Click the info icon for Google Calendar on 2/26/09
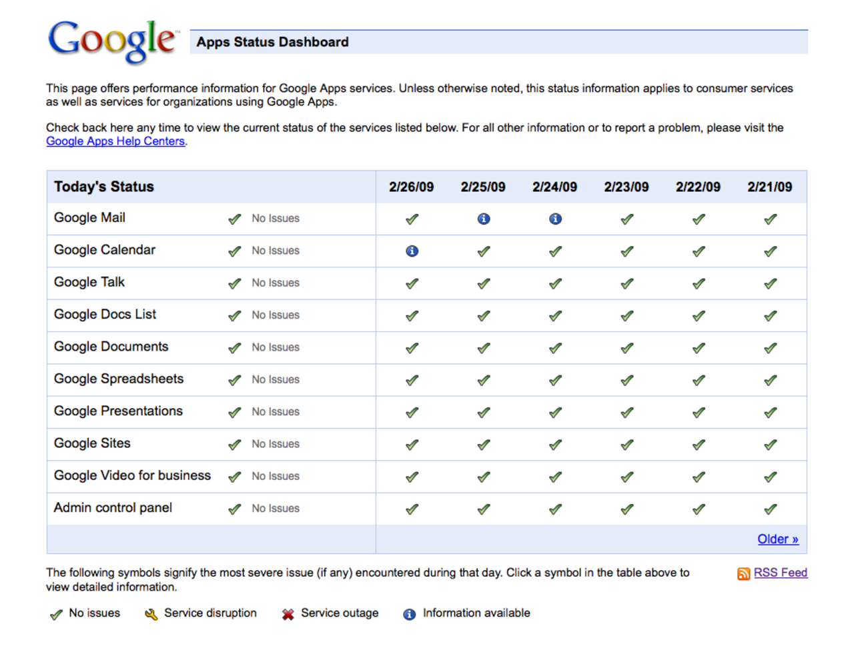854x658 pixels. [412, 251]
